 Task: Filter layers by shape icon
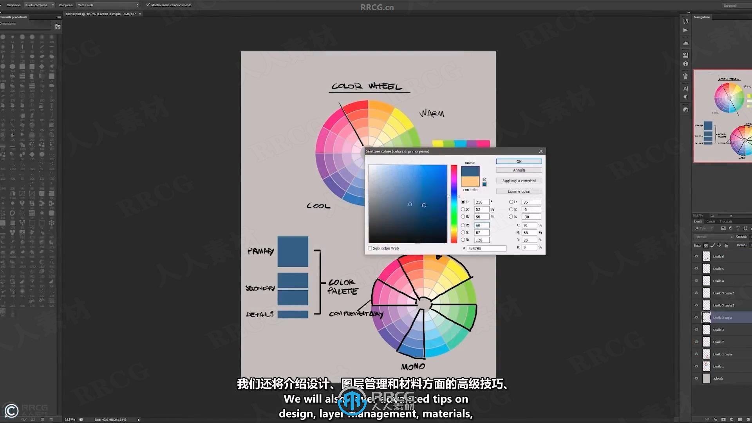coord(745,228)
